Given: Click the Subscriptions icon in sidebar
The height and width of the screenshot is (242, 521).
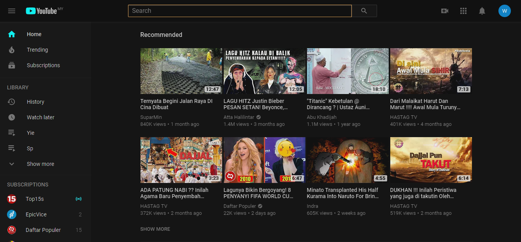Looking at the screenshot, I should click(12, 65).
